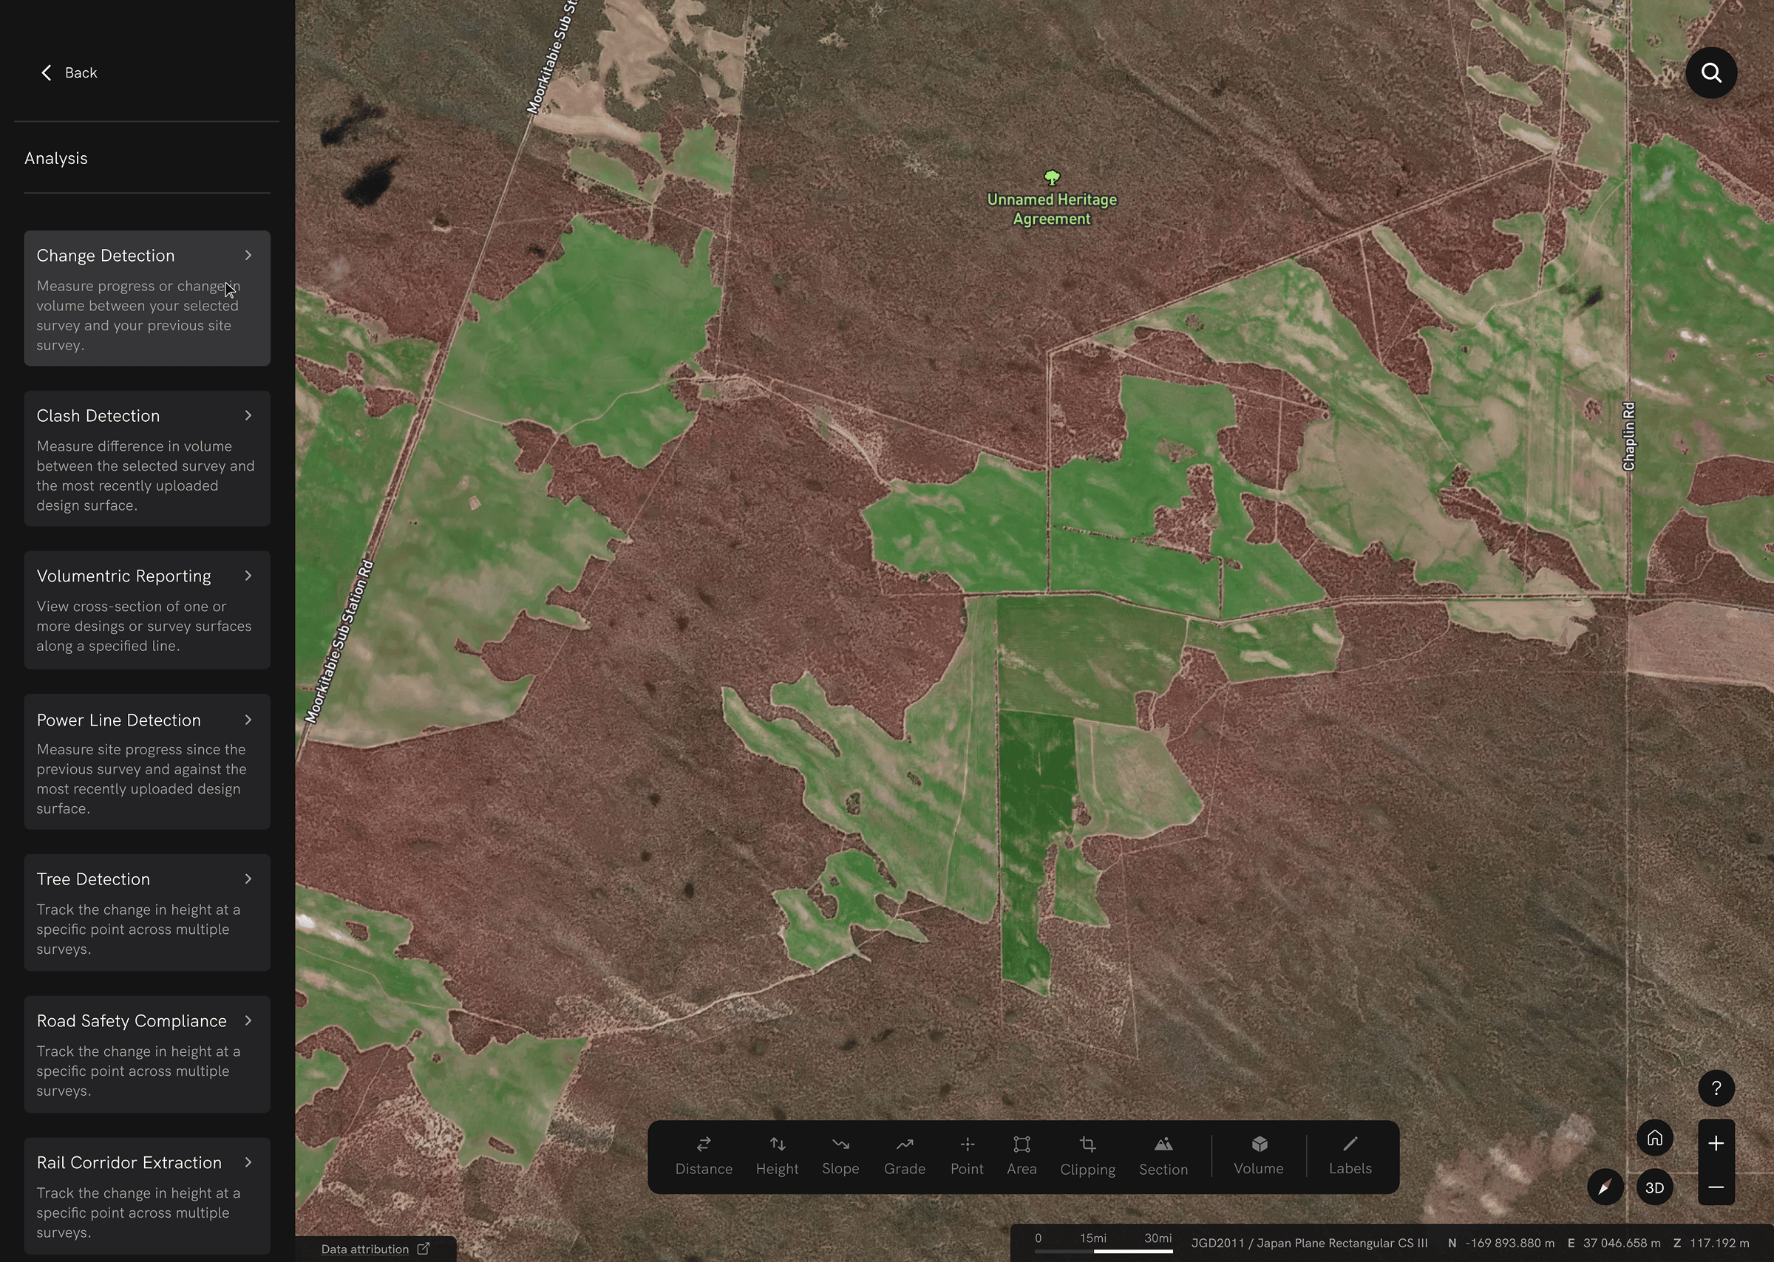This screenshot has width=1774, height=1262.
Task: Activate the Area measurement tool
Action: point(1022,1156)
